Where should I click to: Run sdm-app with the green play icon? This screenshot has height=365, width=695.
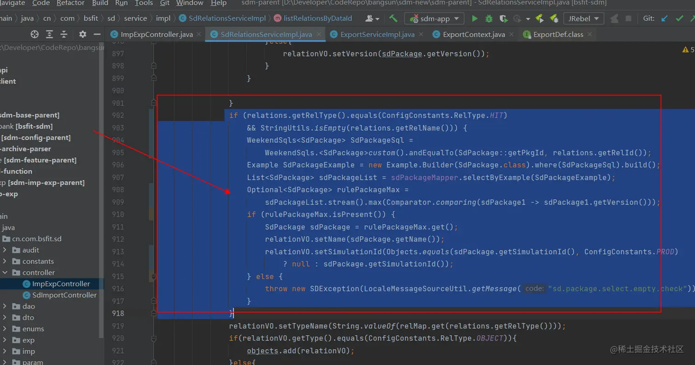(475, 18)
